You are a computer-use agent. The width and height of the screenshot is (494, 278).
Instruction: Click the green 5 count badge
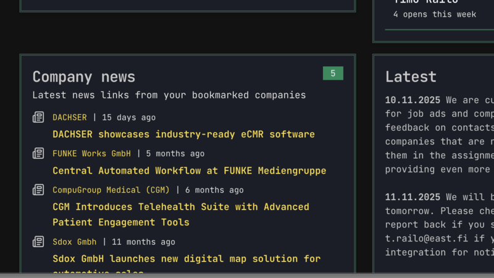(x=333, y=73)
